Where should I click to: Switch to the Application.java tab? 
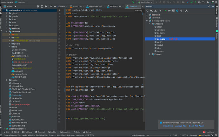96,6
